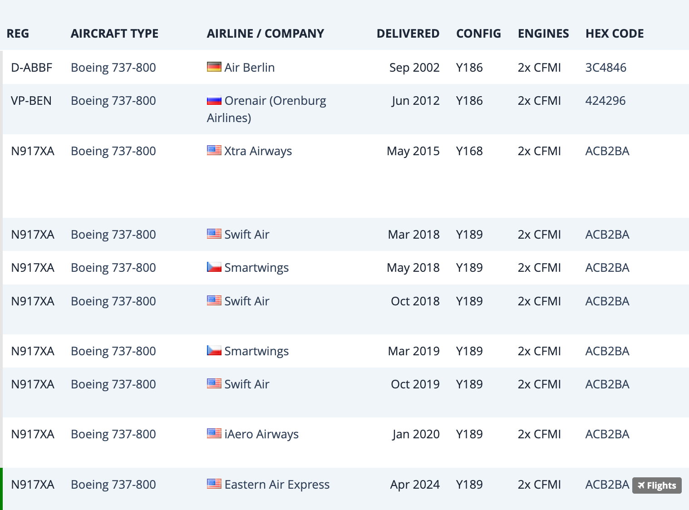Click the Czech flag beside Smartwings May 2018

pos(214,267)
